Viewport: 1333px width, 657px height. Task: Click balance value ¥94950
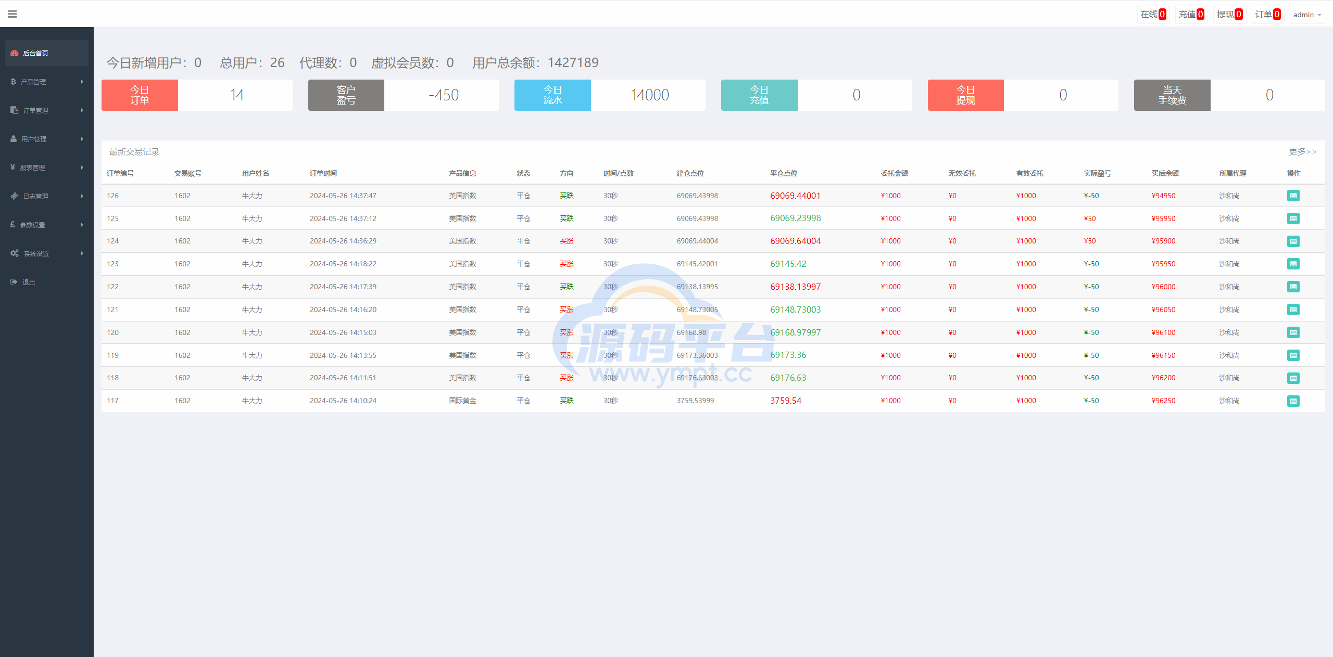coord(1163,196)
